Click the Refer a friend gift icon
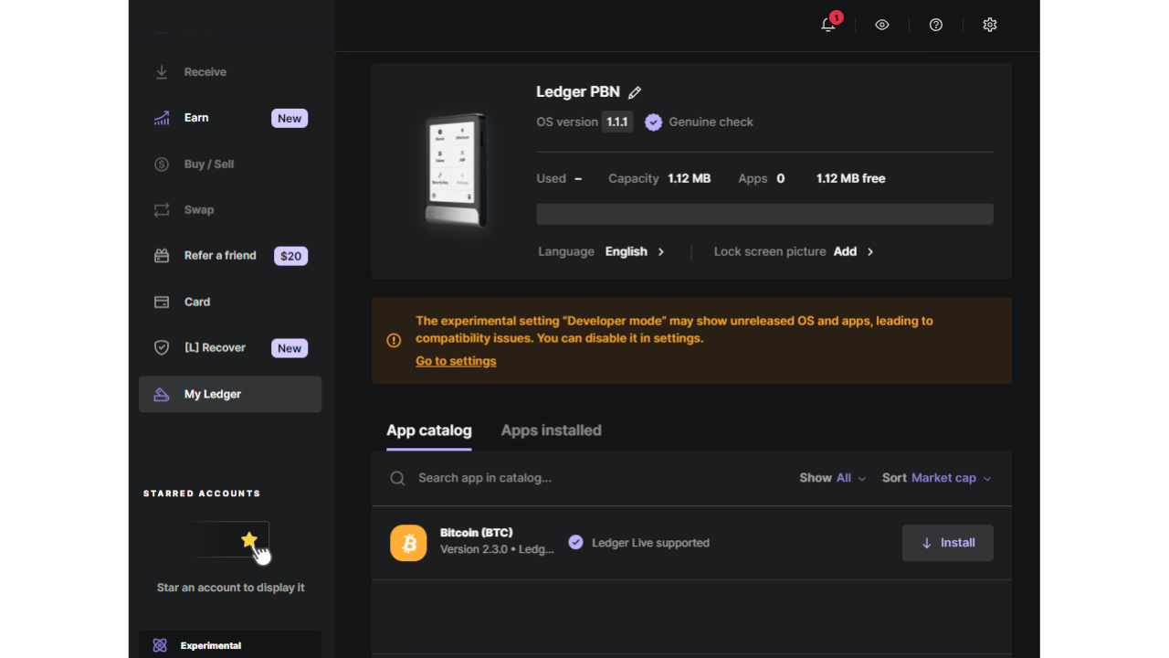 [x=162, y=255]
